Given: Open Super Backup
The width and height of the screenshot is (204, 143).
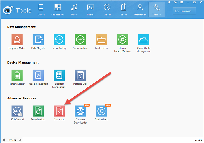Looking at the screenshot, I should click(x=59, y=40).
